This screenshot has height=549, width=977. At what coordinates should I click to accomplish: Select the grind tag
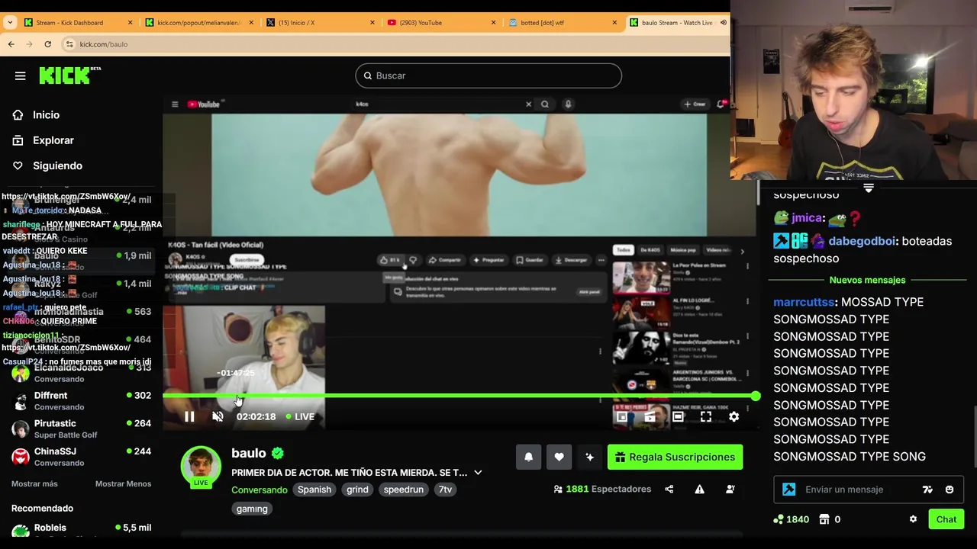pyautogui.click(x=357, y=490)
